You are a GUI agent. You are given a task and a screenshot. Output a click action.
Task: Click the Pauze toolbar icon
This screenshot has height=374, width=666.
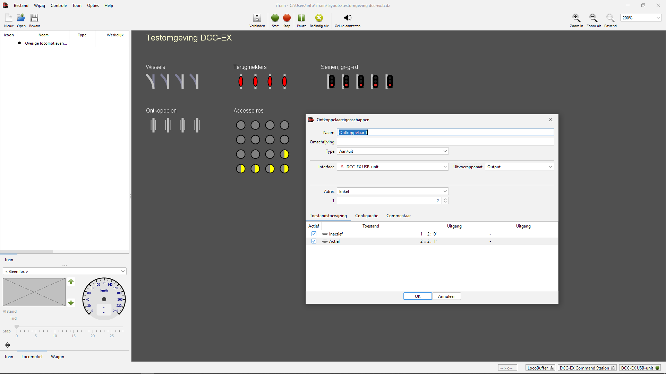coord(301,18)
